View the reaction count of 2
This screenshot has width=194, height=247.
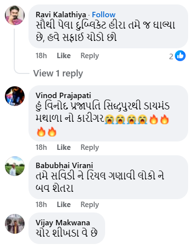click(171, 57)
